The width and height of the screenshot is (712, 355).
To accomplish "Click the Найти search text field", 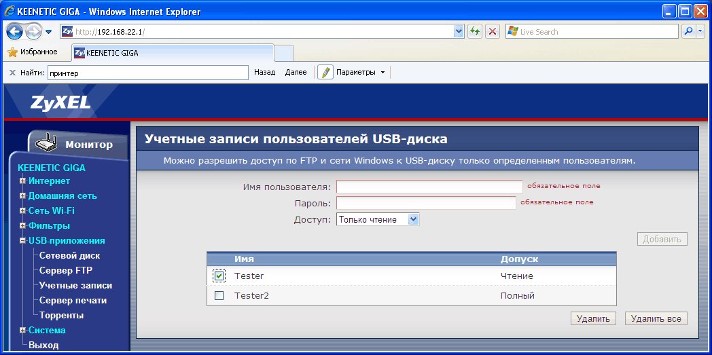I will 148,73.
